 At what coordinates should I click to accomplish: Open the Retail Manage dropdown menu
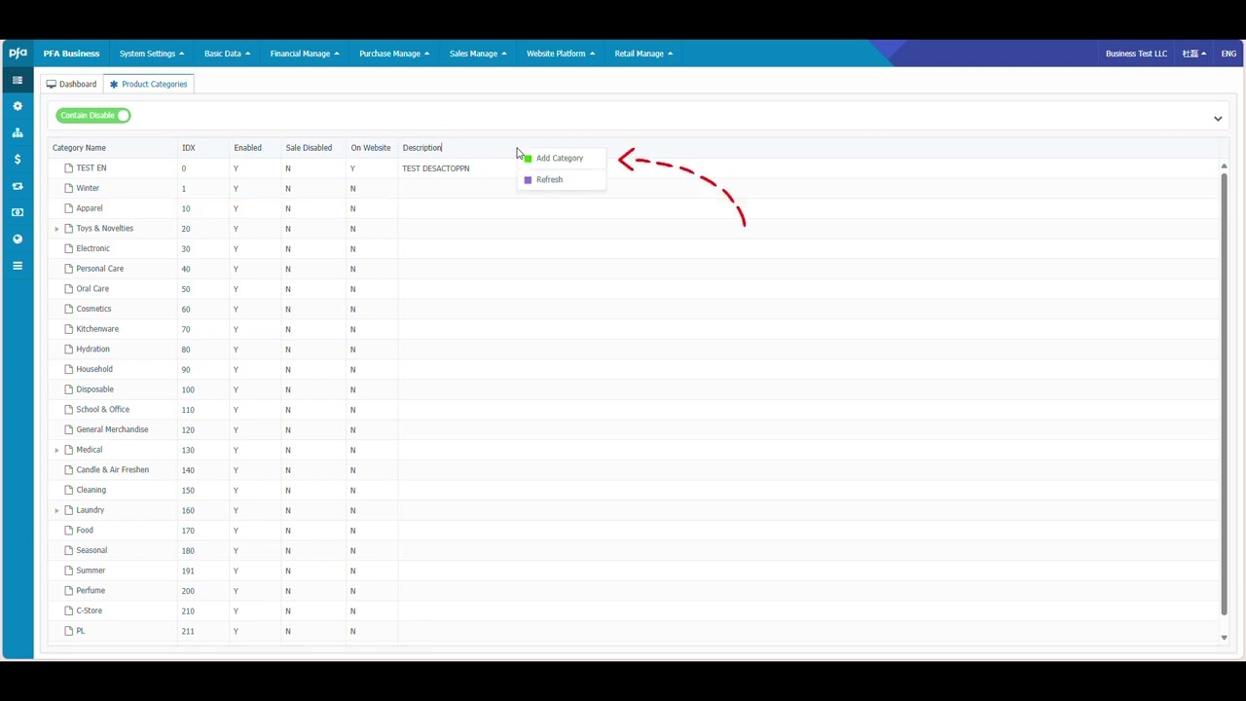[x=643, y=54]
